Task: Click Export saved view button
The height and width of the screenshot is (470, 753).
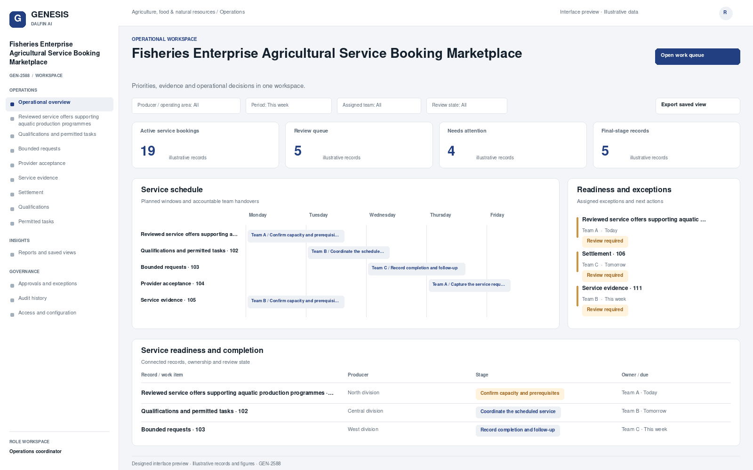Action: [697, 106]
